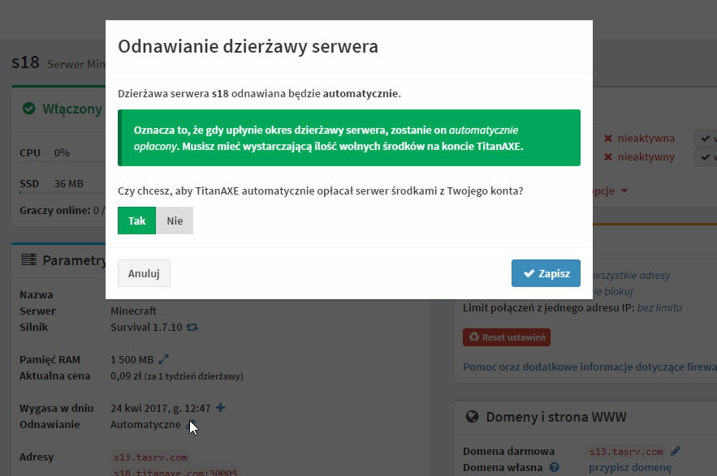This screenshot has width=717, height=476.
Task: Click the 'bez limitu' connection limit value
Action: (x=659, y=308)
